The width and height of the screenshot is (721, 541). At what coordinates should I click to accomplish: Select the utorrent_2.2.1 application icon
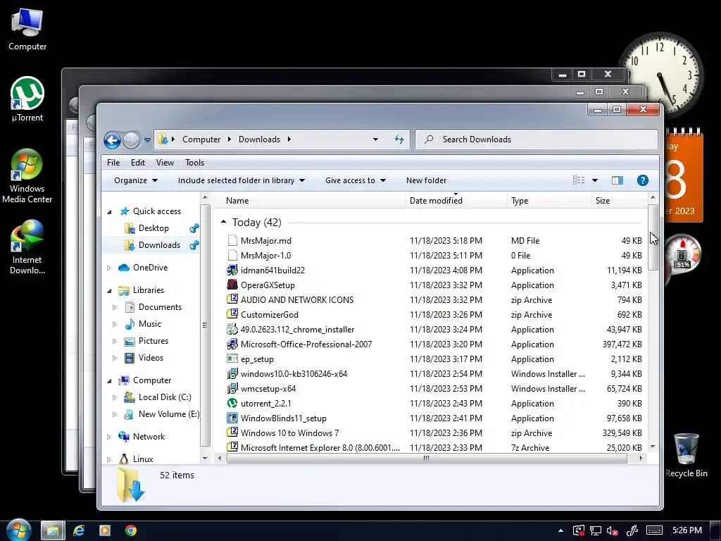coord(232,403)
